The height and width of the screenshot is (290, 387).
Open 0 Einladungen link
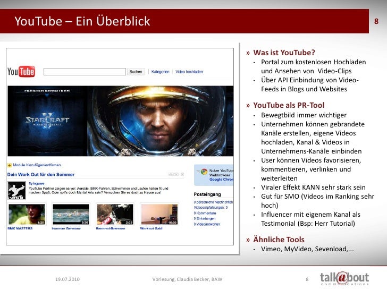[x=205, y=218]
